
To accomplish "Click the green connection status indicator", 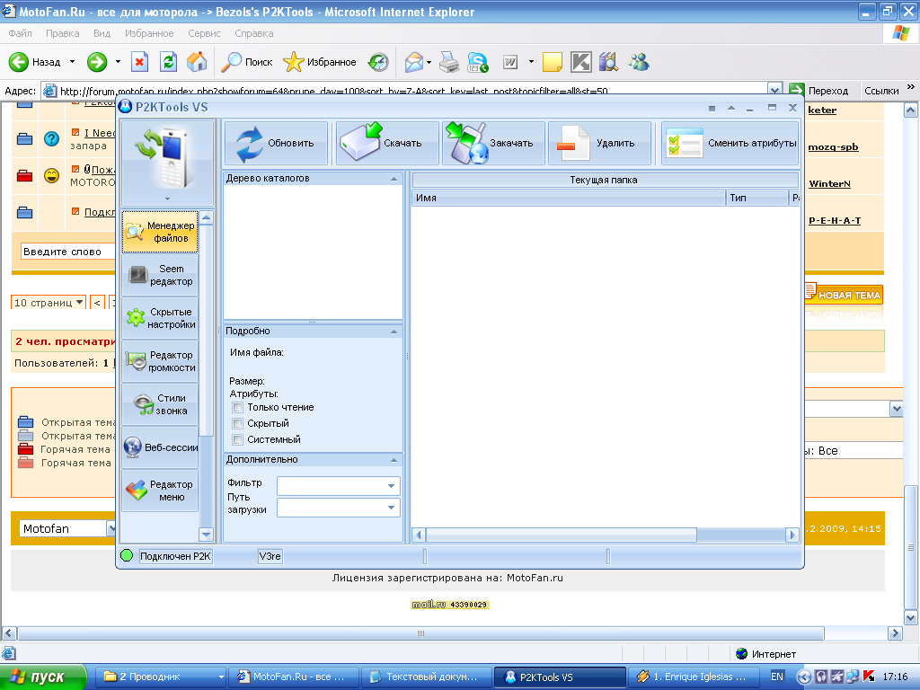I will (x=127, y=555).
